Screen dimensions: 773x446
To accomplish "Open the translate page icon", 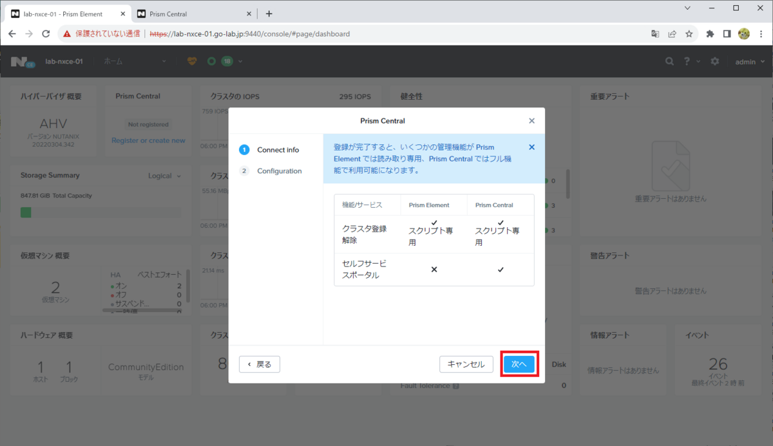I will tap(655, 33).
